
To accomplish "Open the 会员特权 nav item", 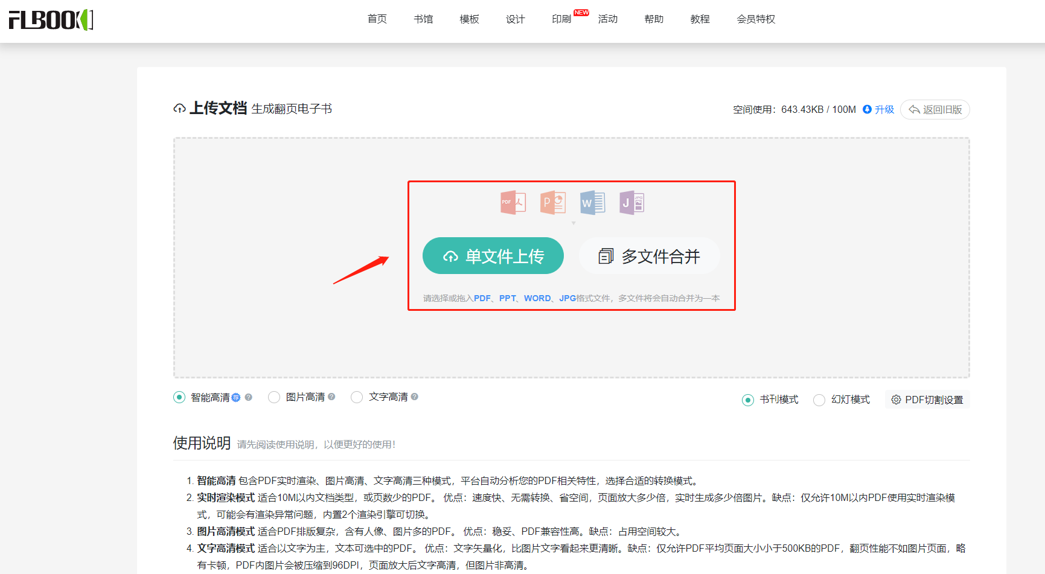I will pyautogui.click(x=756, y=19).
